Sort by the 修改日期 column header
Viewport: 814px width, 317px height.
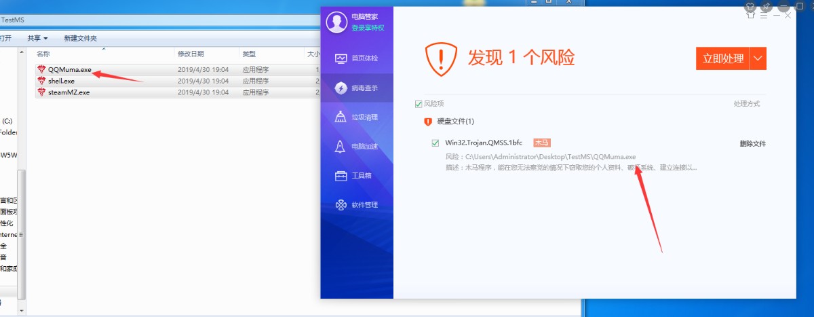190,54
